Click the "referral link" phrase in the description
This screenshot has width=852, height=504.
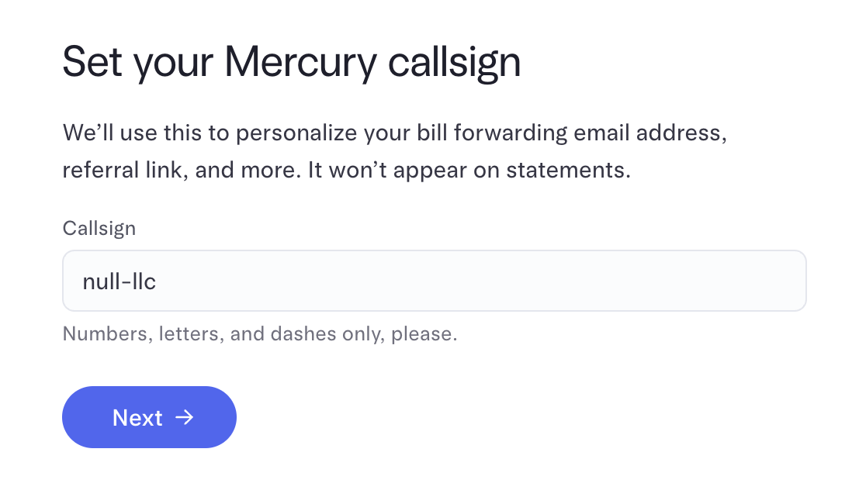(123, 170)
